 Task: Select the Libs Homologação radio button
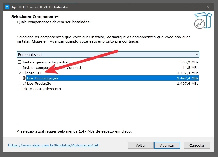click(x=24, y=78)
